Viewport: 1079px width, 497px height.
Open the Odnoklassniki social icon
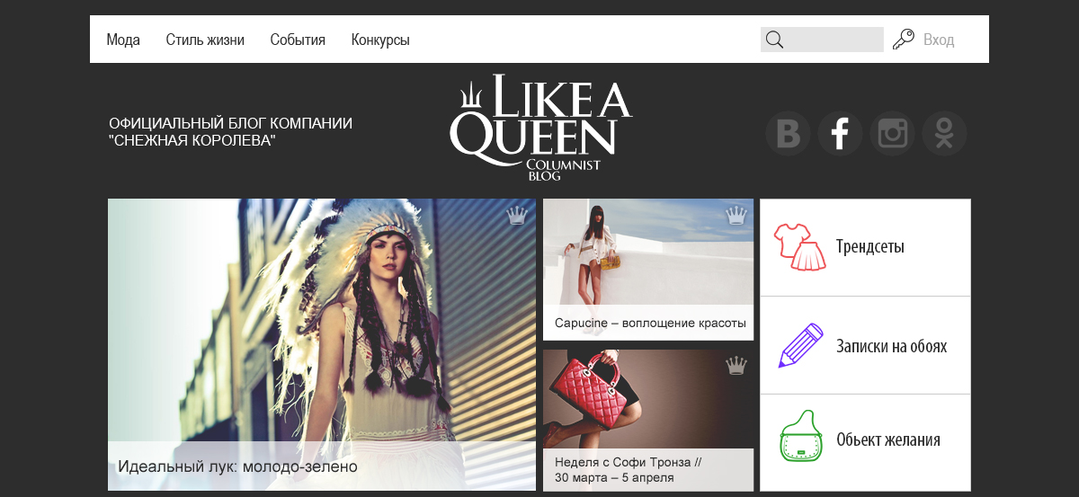[944, 134]
